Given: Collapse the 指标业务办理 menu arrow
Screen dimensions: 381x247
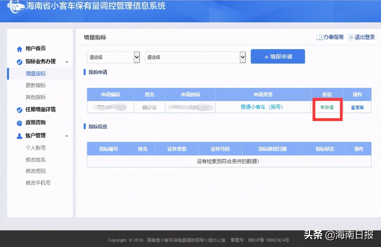Looking at the screenshot, I should coord(67,62).
